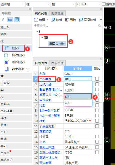Close the 构件列表 panel

click(x=101, y=9)
